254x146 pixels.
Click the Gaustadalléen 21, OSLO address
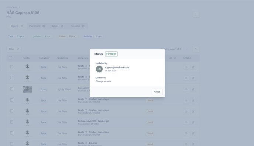[88, 124]
